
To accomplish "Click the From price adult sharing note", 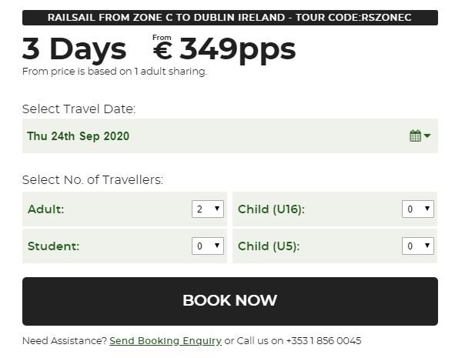I will pyautogui.click(x=115, y=72).
